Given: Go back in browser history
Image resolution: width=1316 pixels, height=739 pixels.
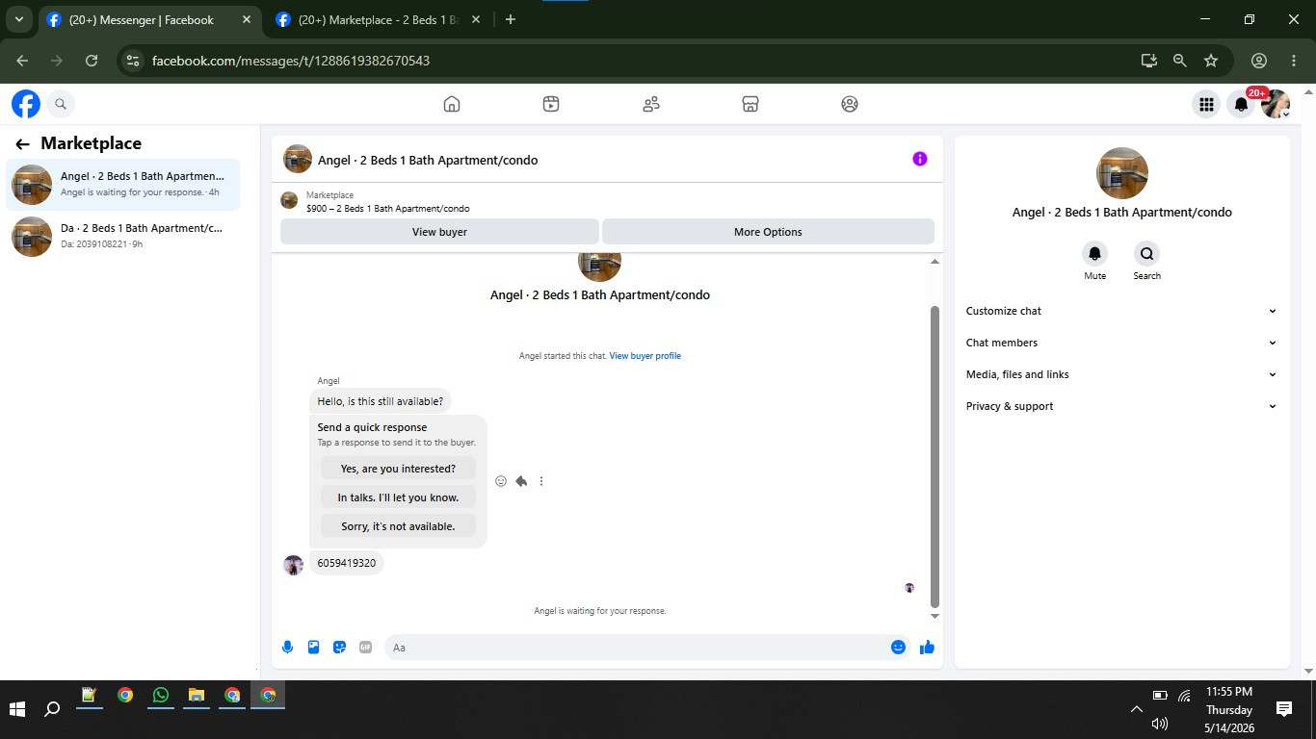Looking at the screenshot, I should pos(22,61).
